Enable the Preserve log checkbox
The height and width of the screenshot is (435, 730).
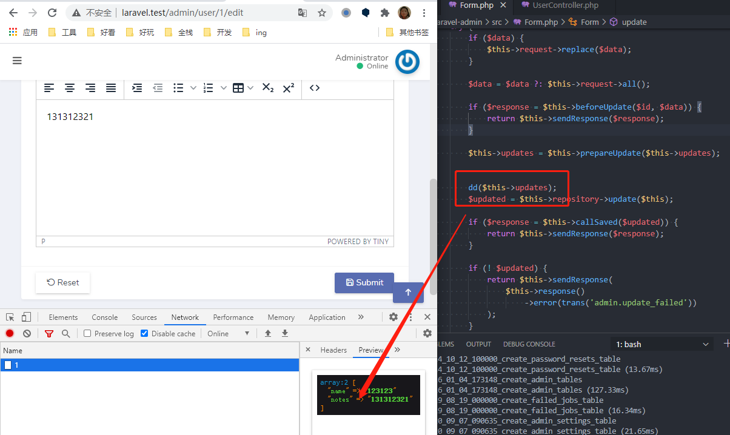86,333
